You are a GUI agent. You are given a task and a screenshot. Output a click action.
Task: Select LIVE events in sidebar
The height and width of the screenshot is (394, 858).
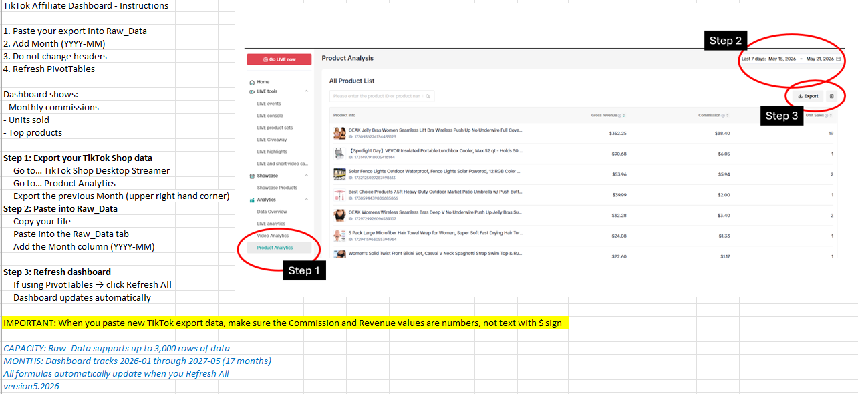tap(269, 104)
